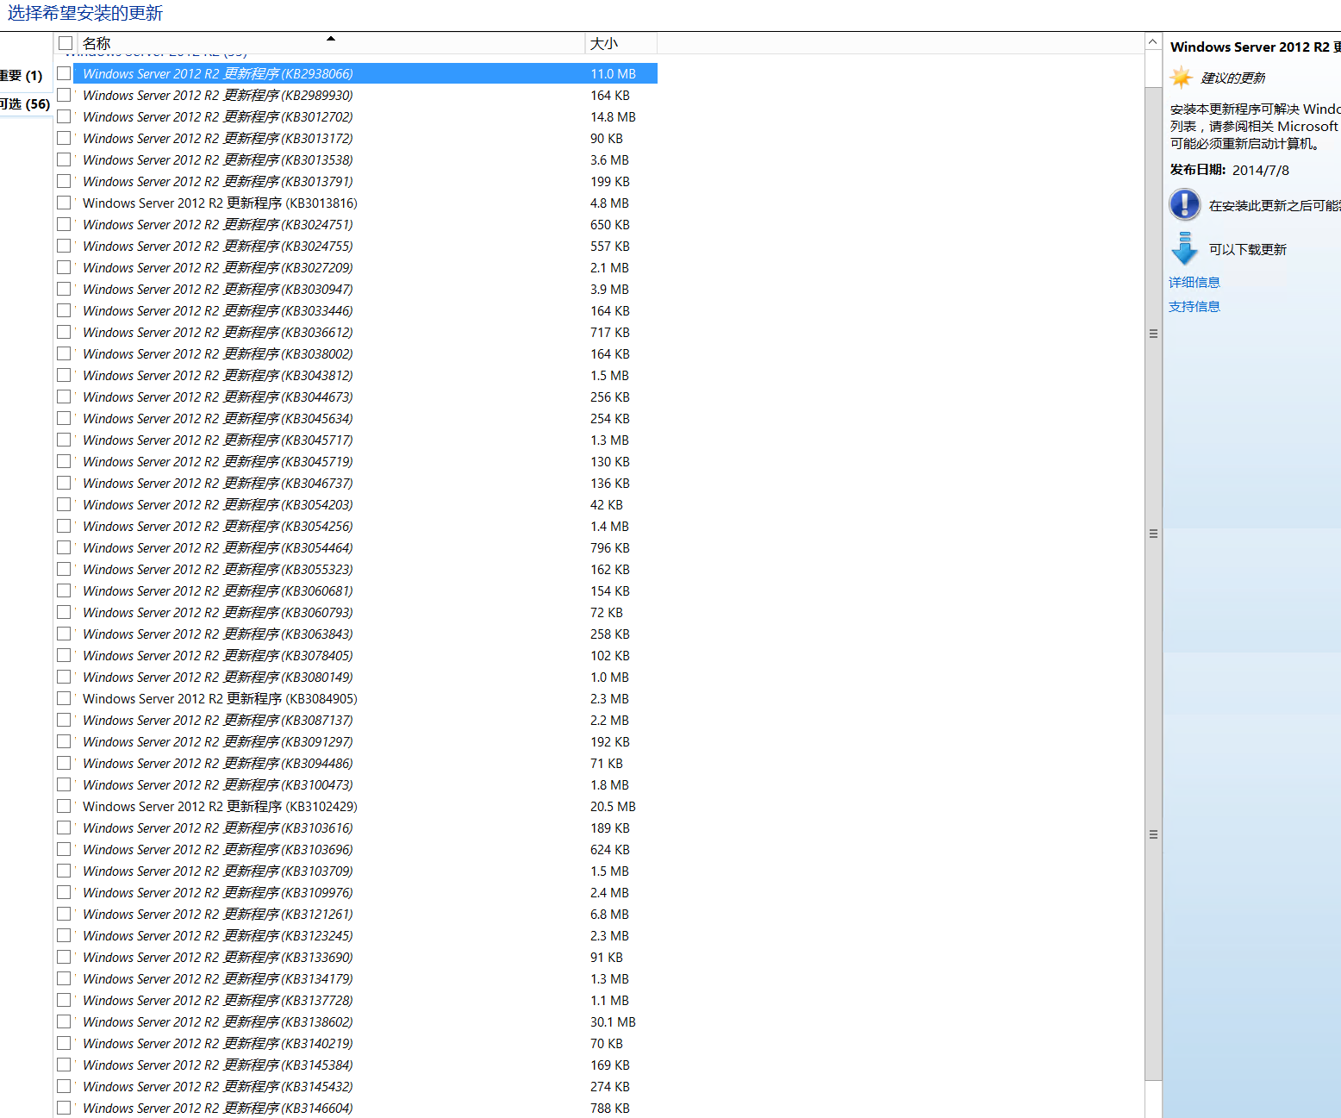Click the update name containing KB3024755
This screenshot has height=1118, width=1341.
click(x=218, y=246)
